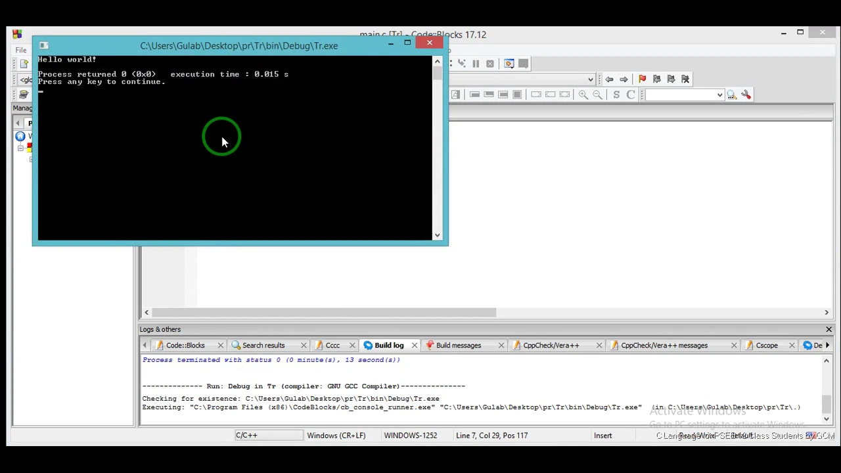Click the Various debug info icon
The image size is (841, 473).
pyautogui.click(x=523, y=64)
